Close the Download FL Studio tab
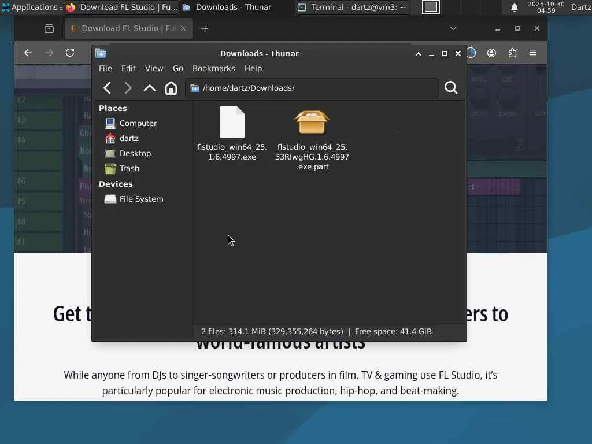The width and height of the screenshot is (592, 444). 183,29
